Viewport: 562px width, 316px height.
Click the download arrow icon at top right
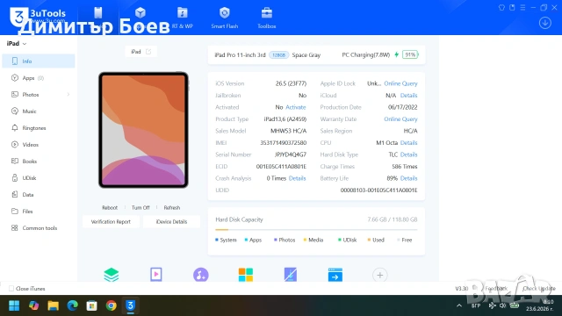click(x=545, y=23)
